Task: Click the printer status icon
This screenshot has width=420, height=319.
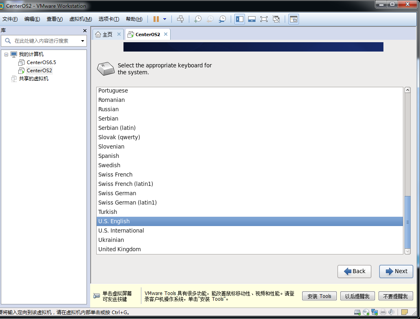Action: pos(383,312)
